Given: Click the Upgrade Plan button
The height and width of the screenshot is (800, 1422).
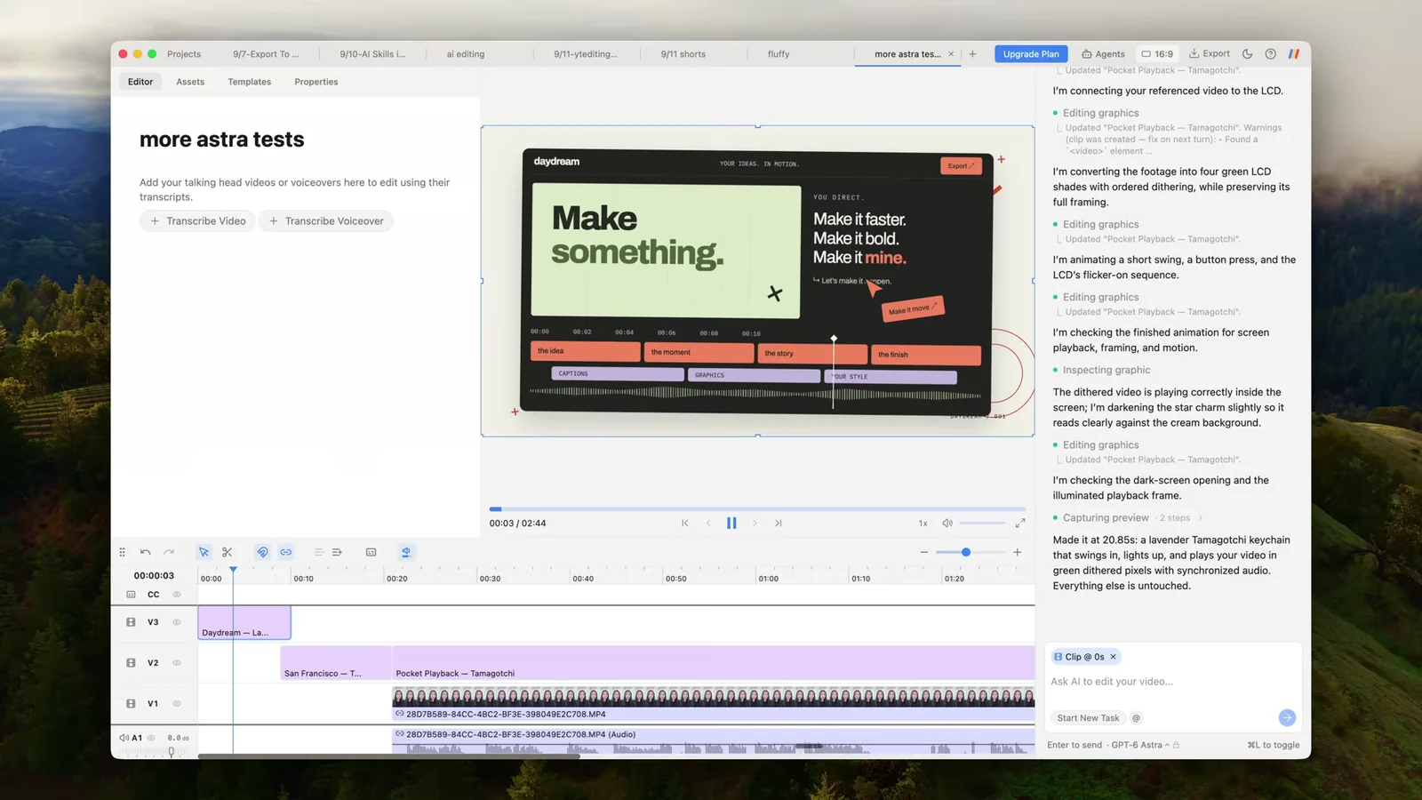Looking at the screenshot, I should pos(1031,54).
